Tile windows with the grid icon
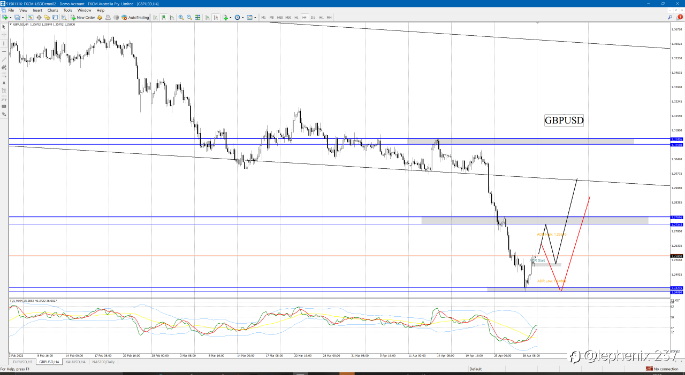Image resolution: width=685 pixels, height=375 pixels. tap(197, 17)
